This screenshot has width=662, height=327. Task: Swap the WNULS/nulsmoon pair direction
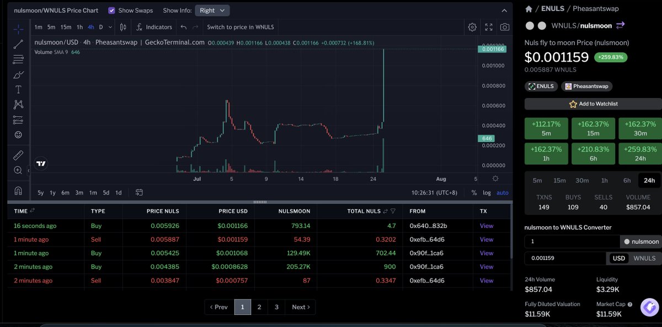click(620, 25)
